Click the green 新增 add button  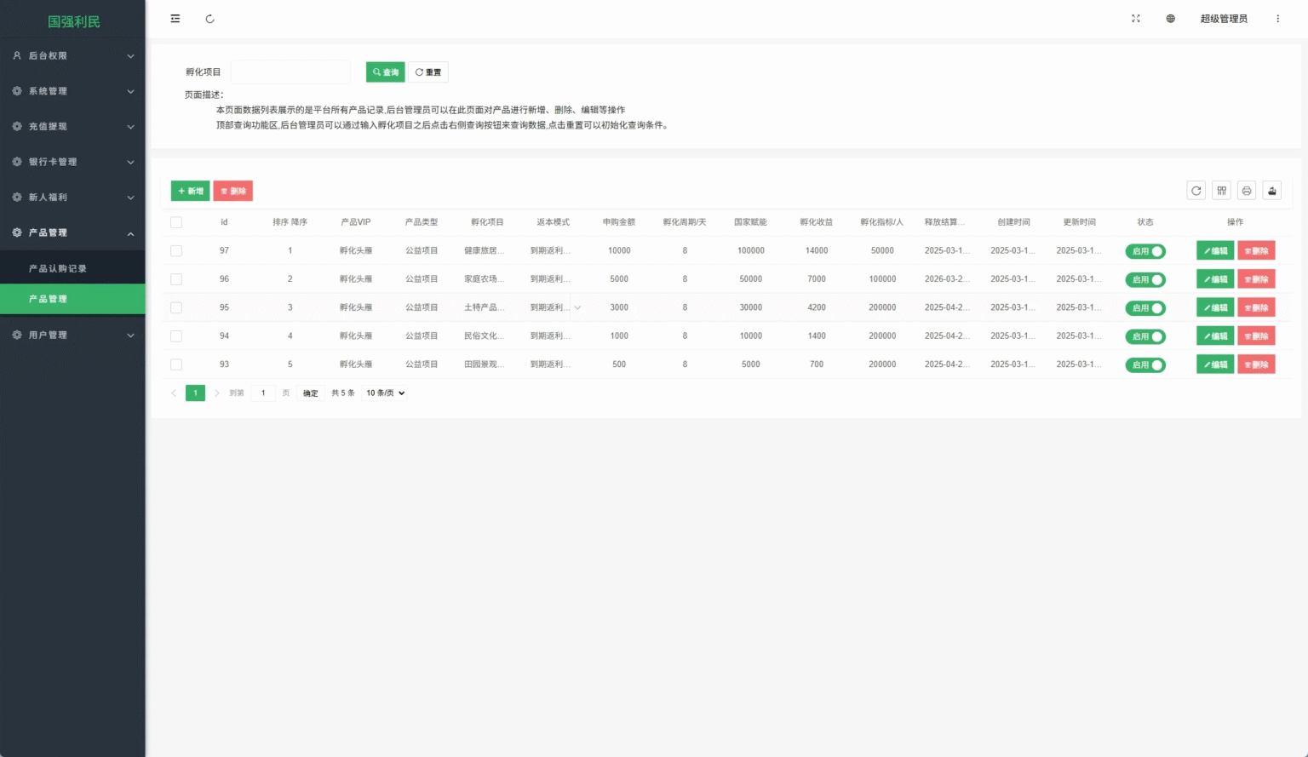[x=190, y=191]
